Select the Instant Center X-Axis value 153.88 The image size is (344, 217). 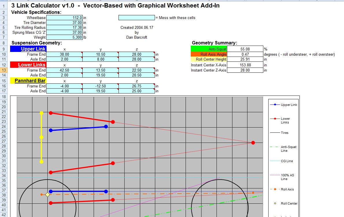245,65
